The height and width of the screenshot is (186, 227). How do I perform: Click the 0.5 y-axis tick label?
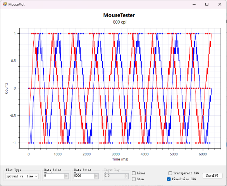(x=13, y=61)
